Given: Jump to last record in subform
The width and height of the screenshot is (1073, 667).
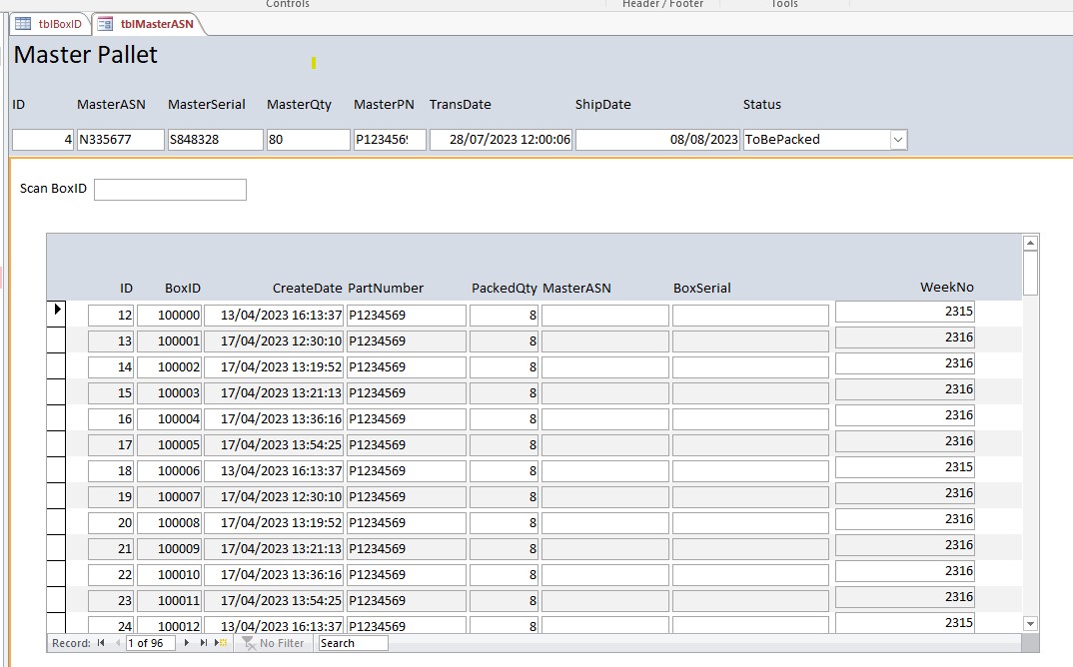Looking at the screenshot, I should (x=204, y=643).
